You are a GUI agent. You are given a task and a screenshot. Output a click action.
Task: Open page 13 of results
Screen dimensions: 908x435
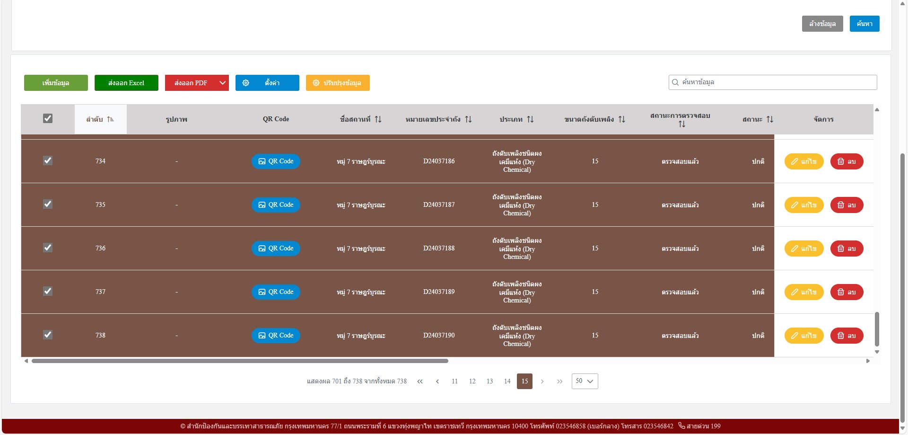coord(490,382)
